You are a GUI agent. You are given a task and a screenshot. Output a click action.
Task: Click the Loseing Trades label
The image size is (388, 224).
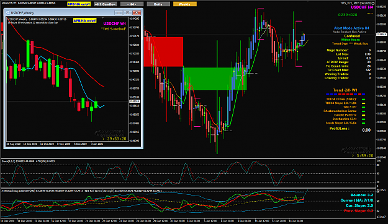point(336,78)
